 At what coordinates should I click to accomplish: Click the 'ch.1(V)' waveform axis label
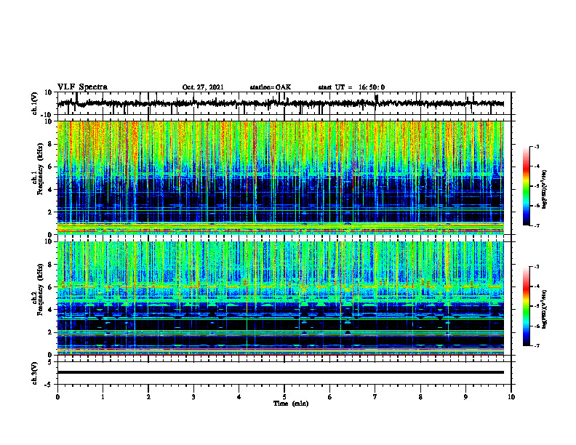[x=35, y=103]
